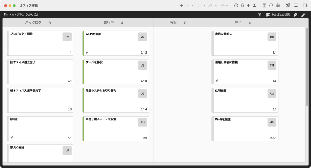Click the 3.1.2 number on Wi-Fiを設置

(144, 53)
